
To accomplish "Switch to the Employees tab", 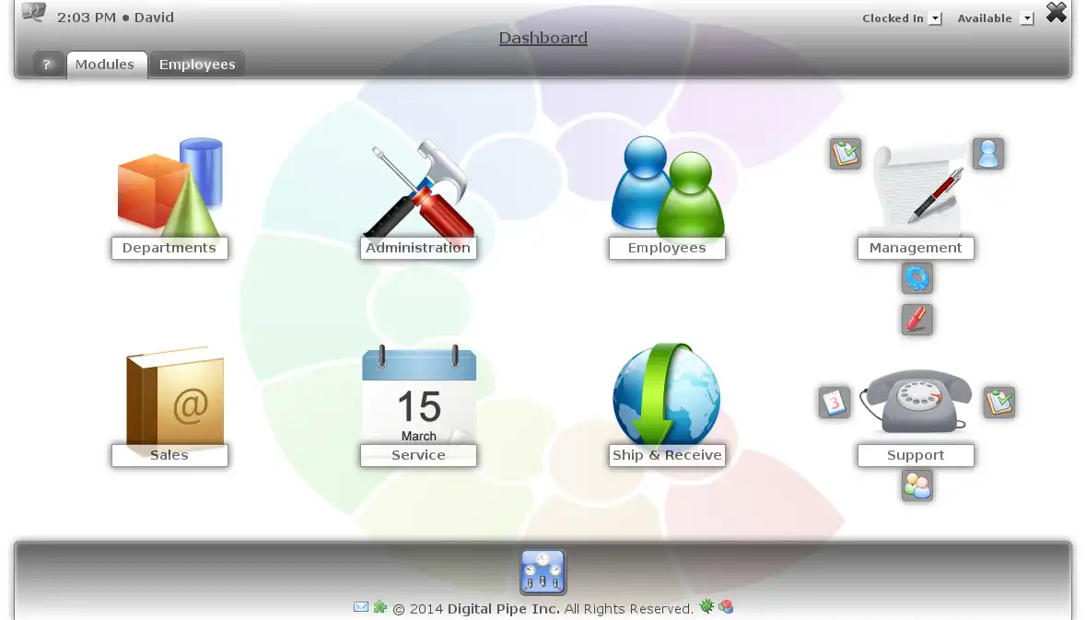I will coord(197,64).
